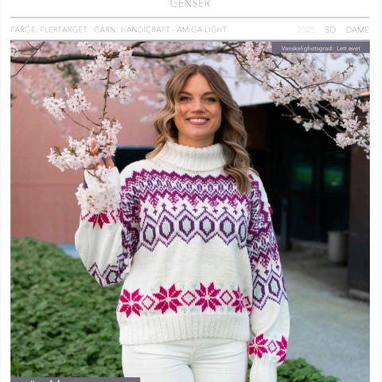Click the Vanskelighetsgrad difficulty badge
The height and width of the screenshot is (382, 382).
(321, 48)
